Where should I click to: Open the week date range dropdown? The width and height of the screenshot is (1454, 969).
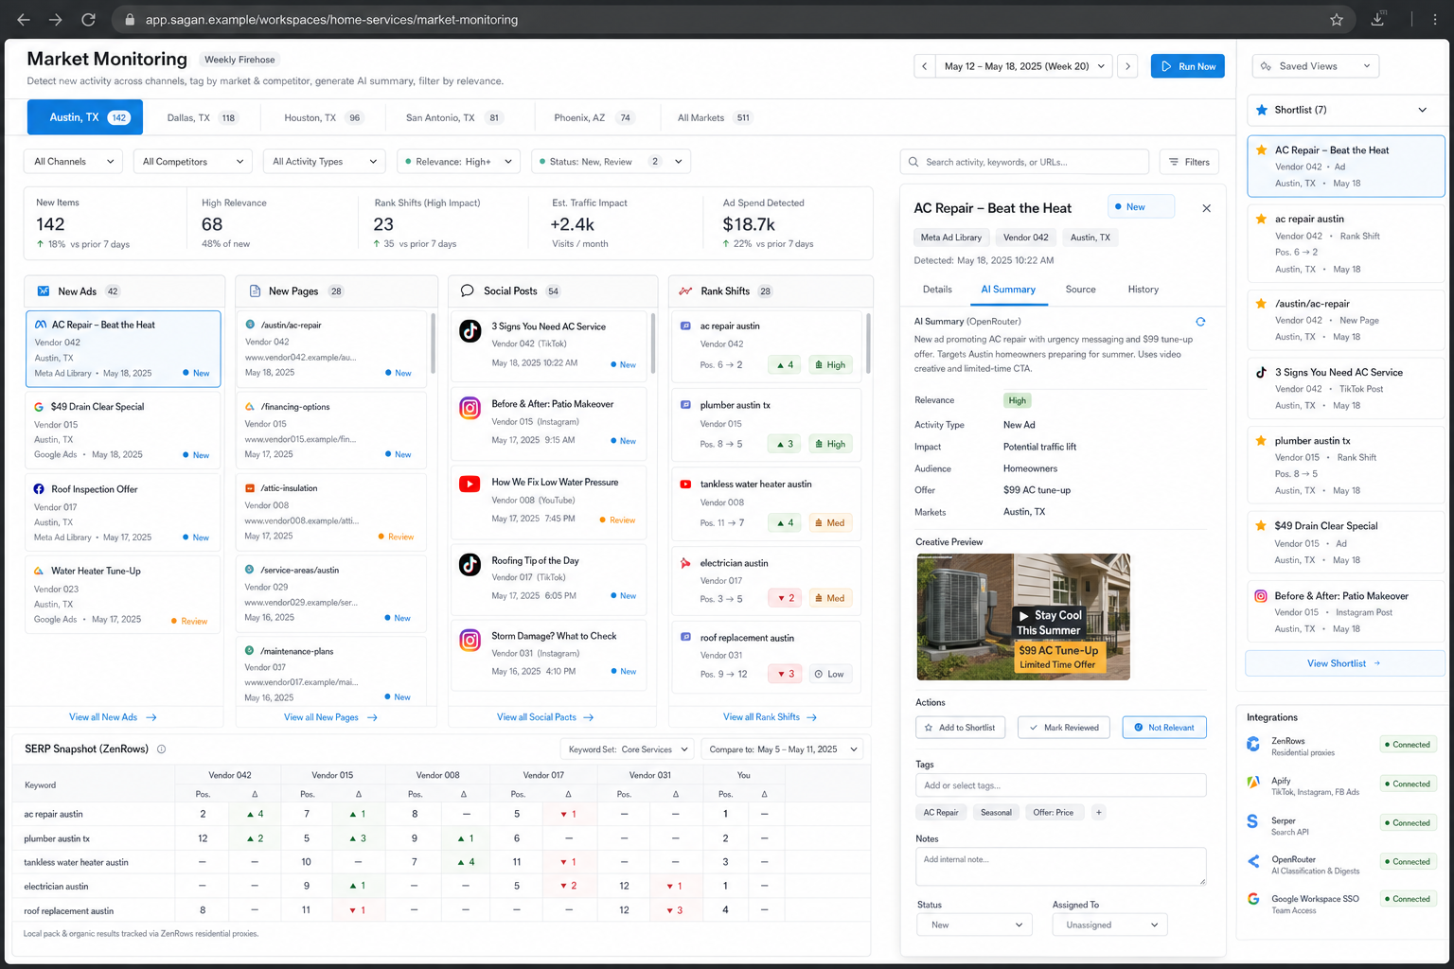[x=1023, y=66]
